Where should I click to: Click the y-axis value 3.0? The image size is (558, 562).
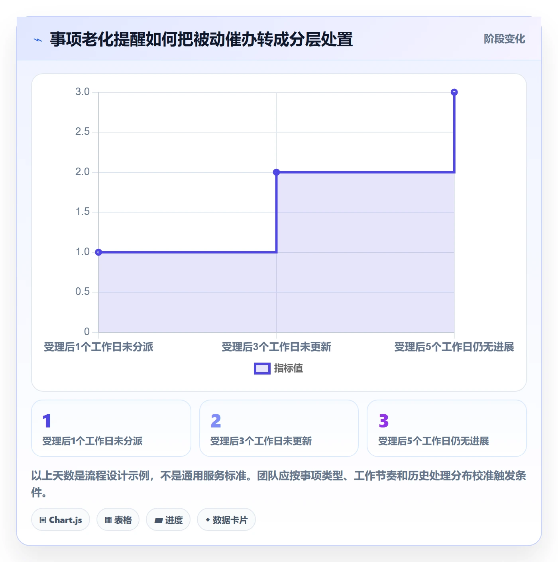(x=83, y=92)
